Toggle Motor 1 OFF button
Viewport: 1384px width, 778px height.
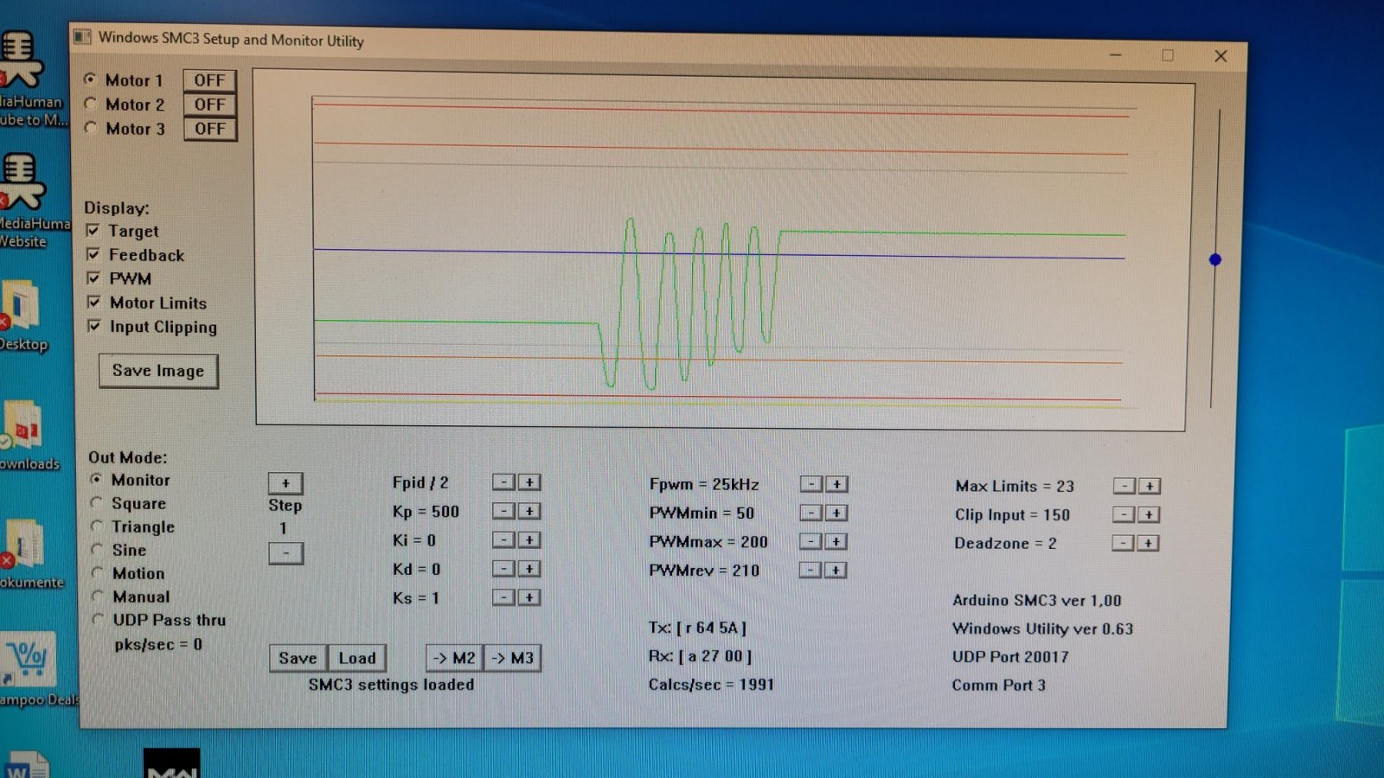(x=209, y=80)
